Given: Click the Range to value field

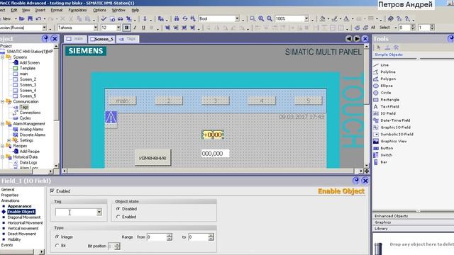Looking at the screenshot, I should [198, 237].
